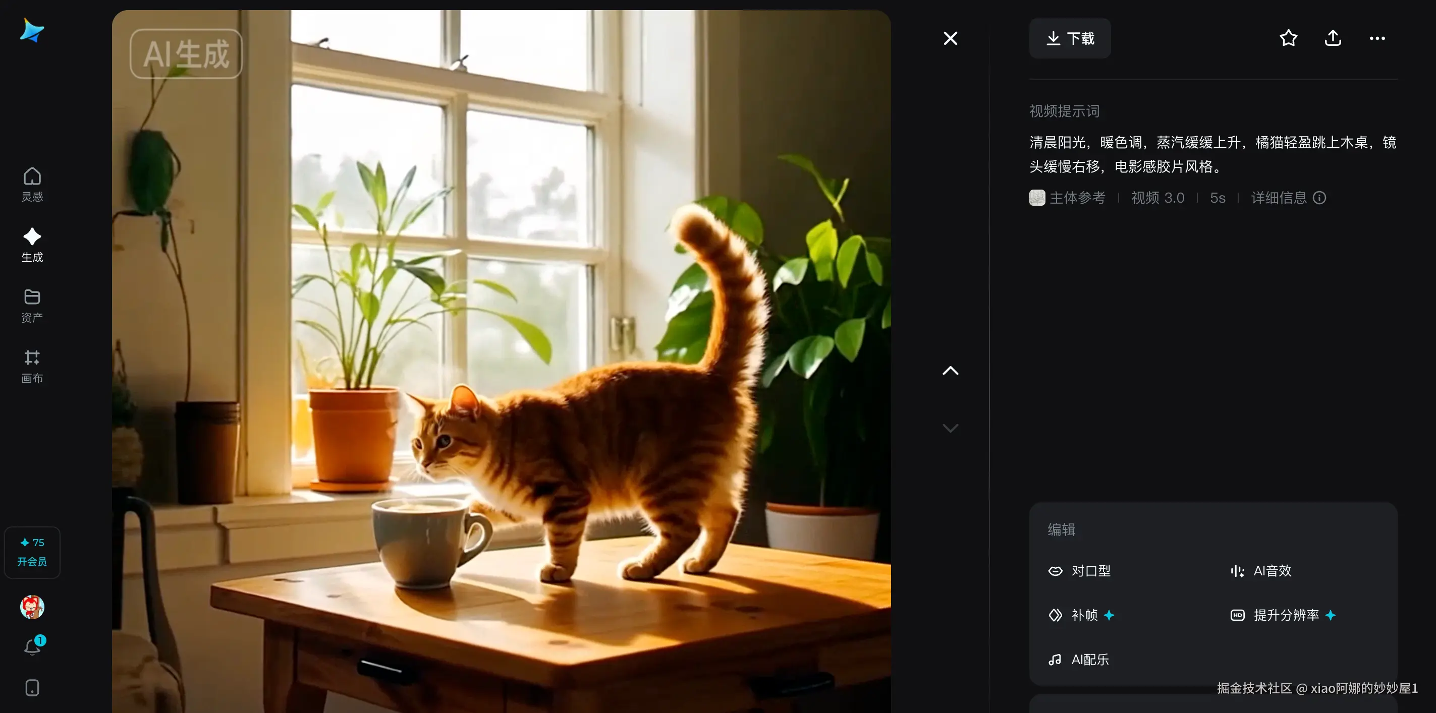
Task: Go to previous video with up chevron
Action: (x=950, y=371)
